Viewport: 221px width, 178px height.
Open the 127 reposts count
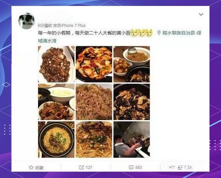89,167
